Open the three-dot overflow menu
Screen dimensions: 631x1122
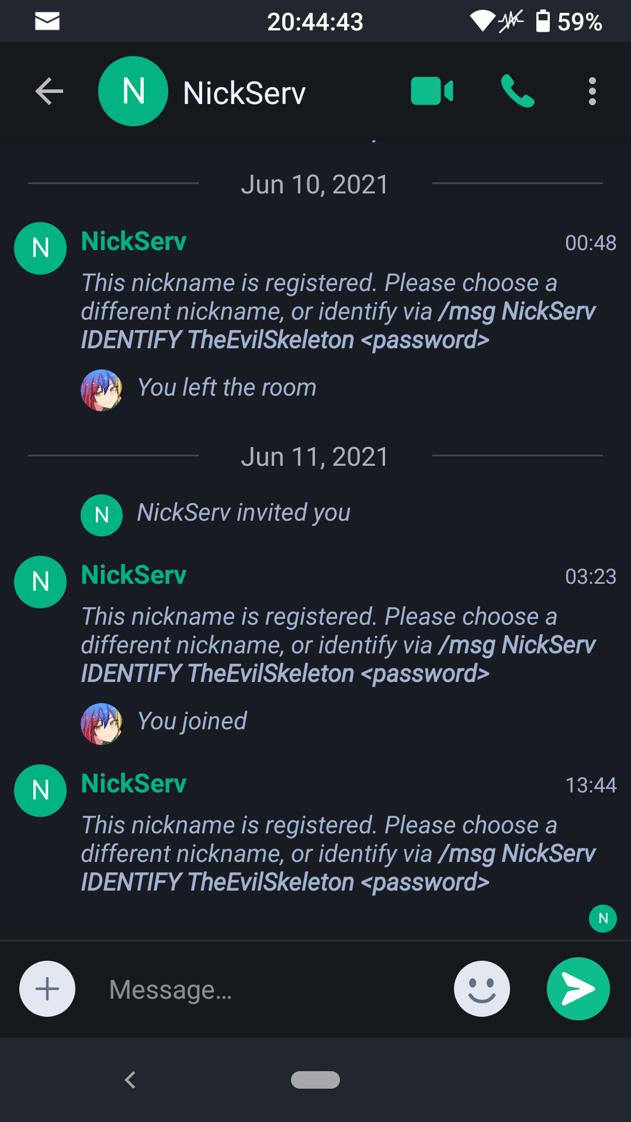[x=592, y=91]
